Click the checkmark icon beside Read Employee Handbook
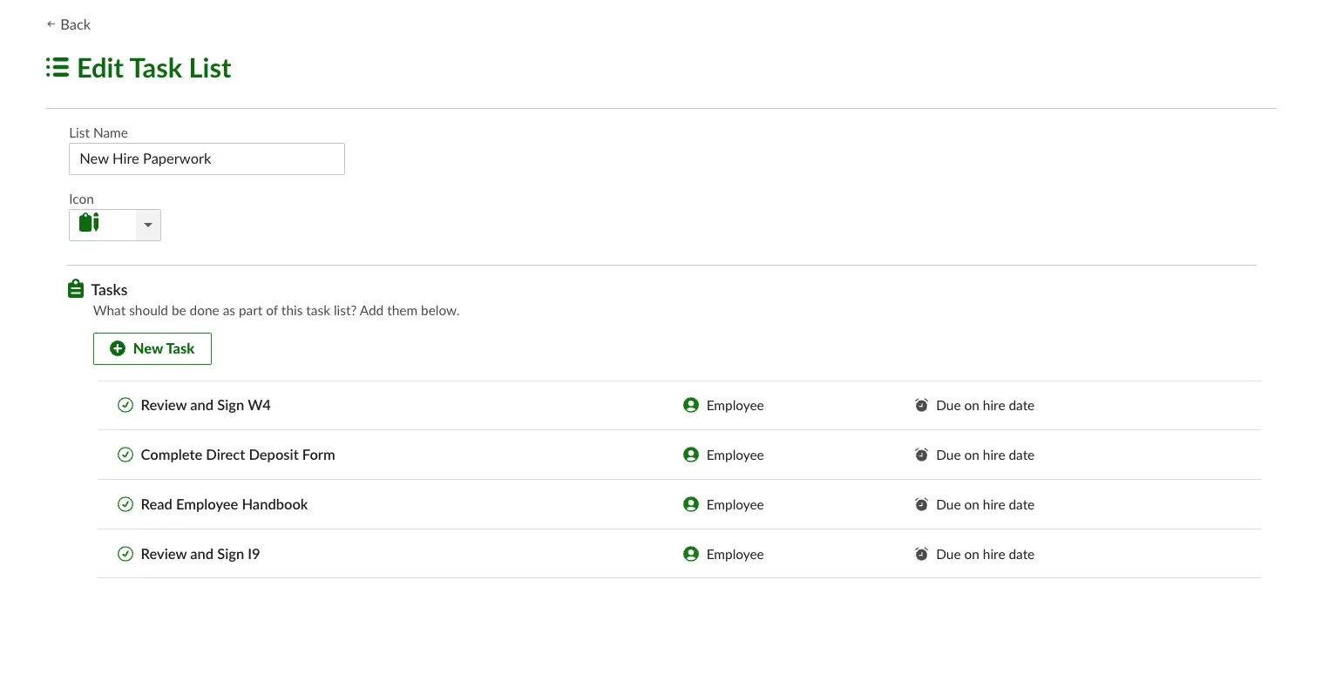 125,504
